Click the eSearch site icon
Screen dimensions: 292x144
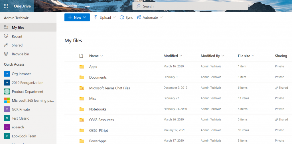point(7,127)
